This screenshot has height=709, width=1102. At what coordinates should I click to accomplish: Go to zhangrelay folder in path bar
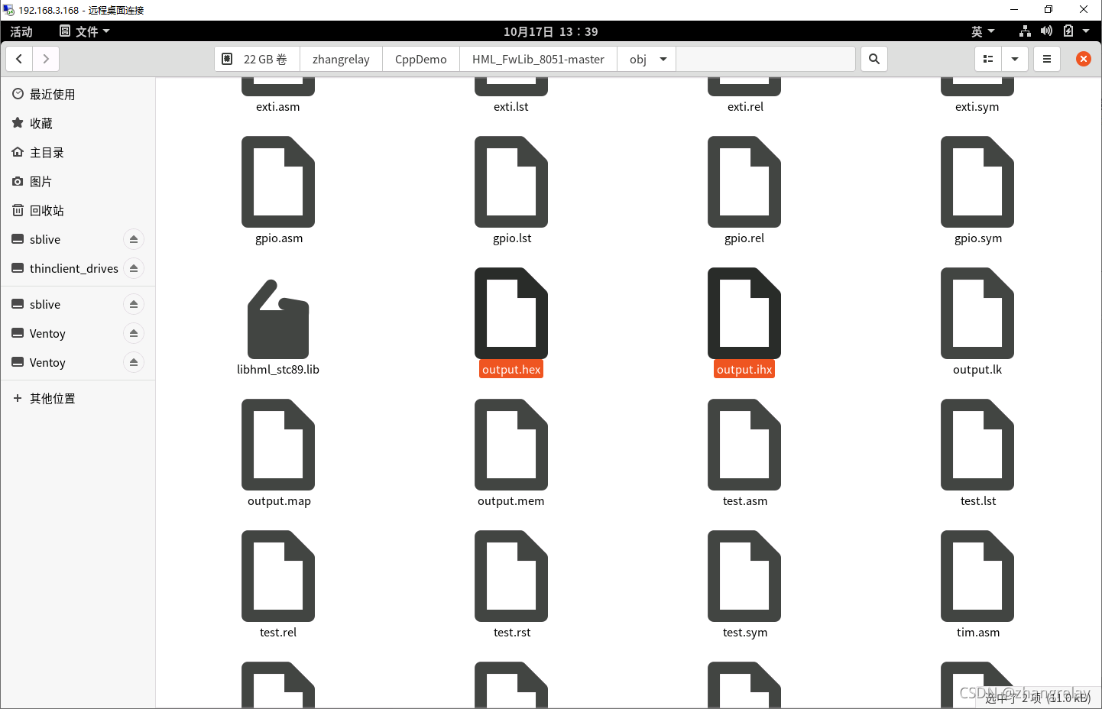point(341,59)
